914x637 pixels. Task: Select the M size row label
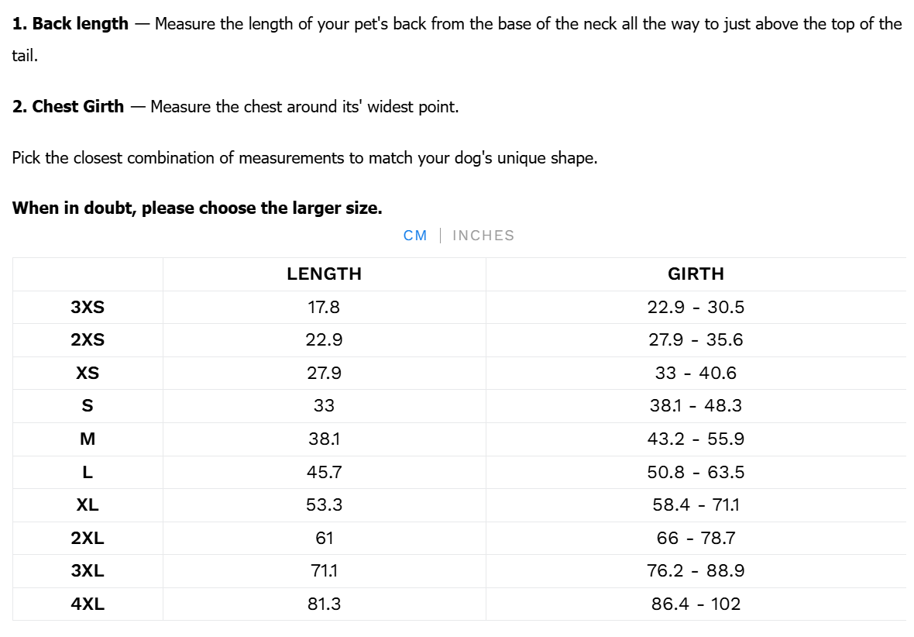tap(88, 439)
